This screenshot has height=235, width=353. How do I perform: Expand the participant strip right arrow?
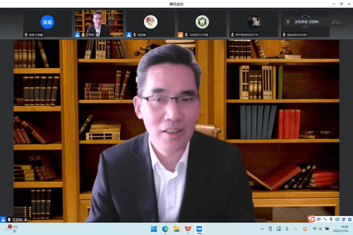click(x=337, y=22)
